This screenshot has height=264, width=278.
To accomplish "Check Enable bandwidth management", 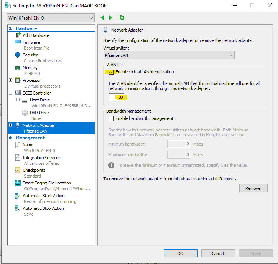I will pos(111,118).
